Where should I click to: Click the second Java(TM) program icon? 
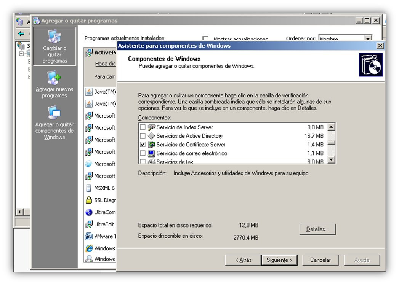tap(88, 103)
